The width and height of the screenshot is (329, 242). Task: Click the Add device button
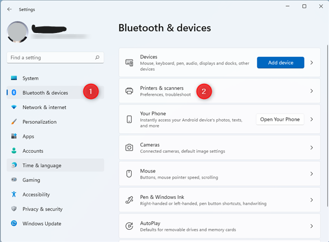click(281, 62)
